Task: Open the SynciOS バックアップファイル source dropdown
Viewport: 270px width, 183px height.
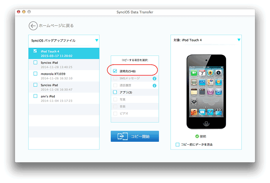Action: point(96,40)
